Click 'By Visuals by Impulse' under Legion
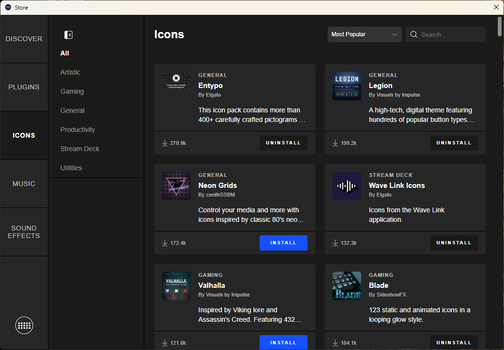This screenshot has height=350, width=504. pos(394,95)
